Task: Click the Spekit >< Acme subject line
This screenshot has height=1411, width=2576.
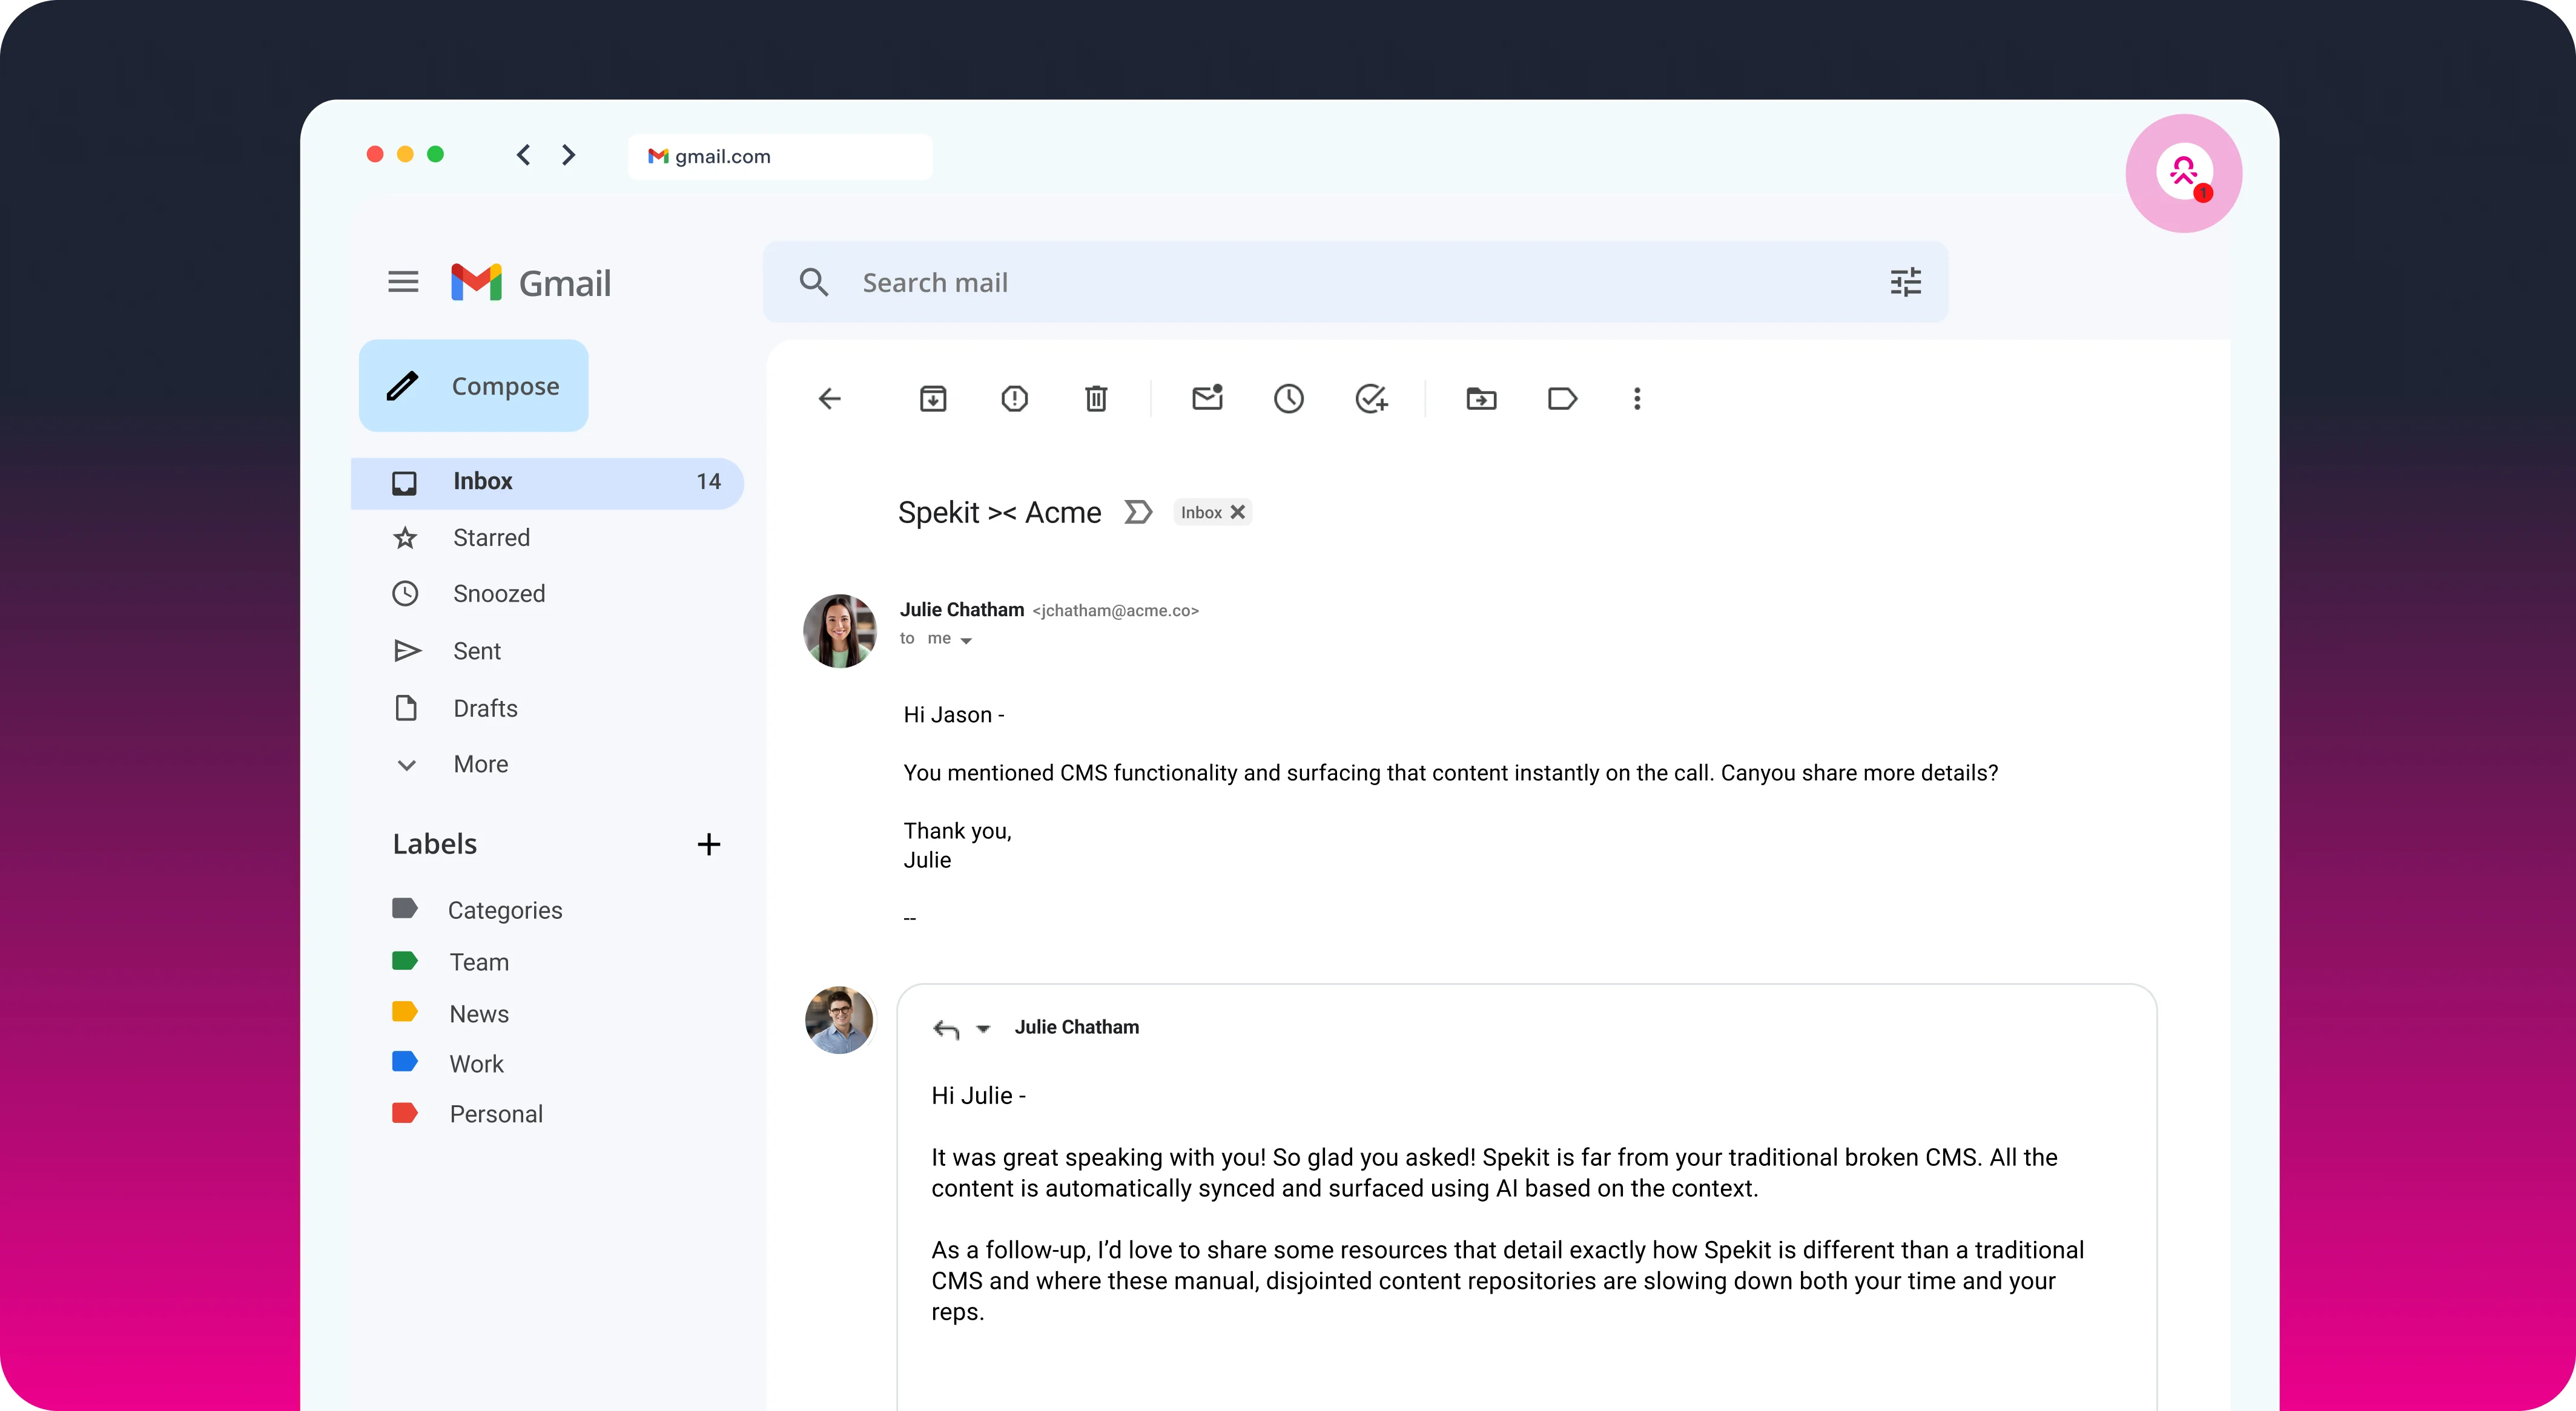Action: coord(999,514)
